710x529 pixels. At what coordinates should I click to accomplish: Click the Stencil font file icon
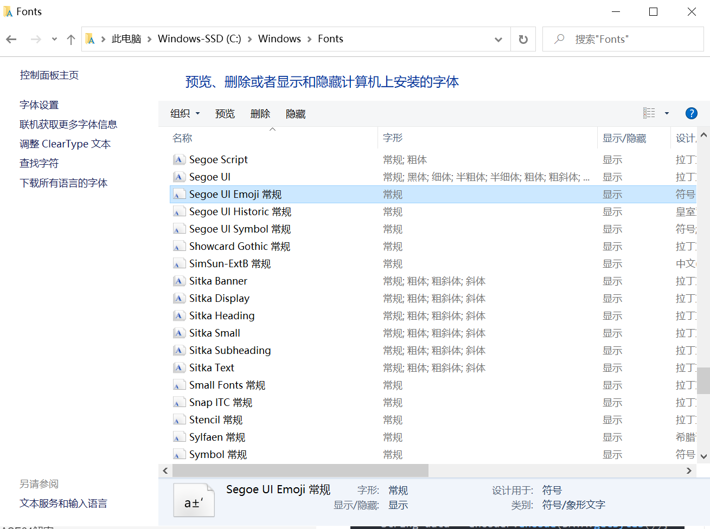[179, 420]
